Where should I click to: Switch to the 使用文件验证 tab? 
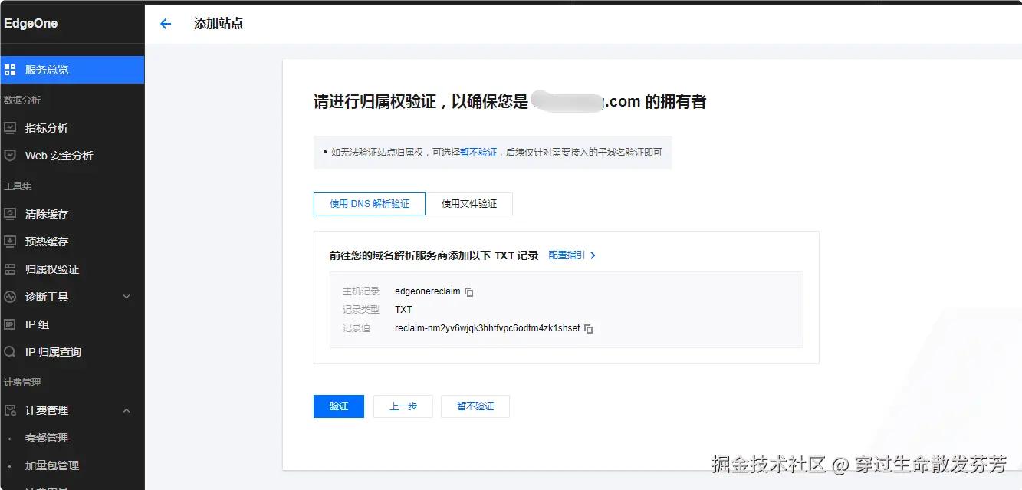(x=469, y=203)
